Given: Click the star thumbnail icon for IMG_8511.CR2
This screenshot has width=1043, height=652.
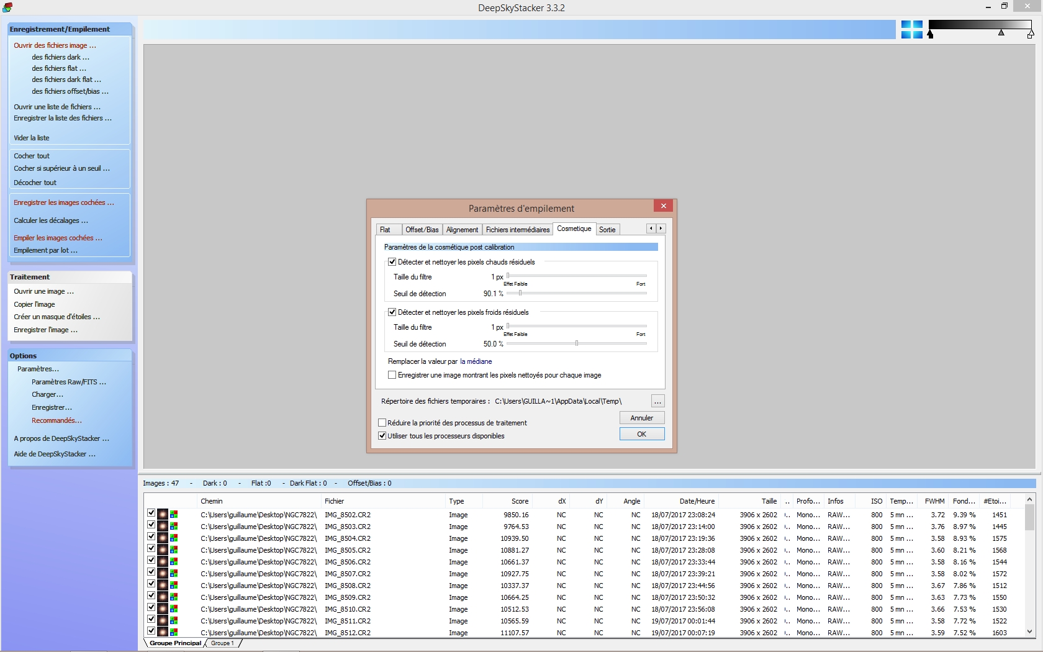Looking at the screenshot, I should pos(163,620).
